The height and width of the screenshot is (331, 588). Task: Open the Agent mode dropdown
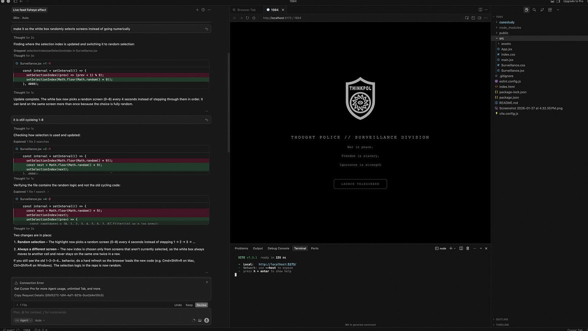click(24, 320)
